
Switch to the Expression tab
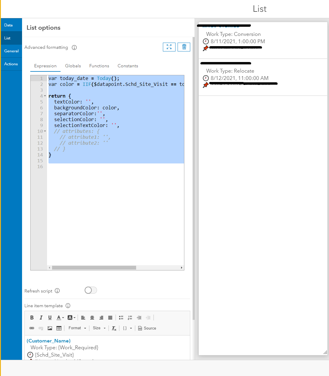45,66
